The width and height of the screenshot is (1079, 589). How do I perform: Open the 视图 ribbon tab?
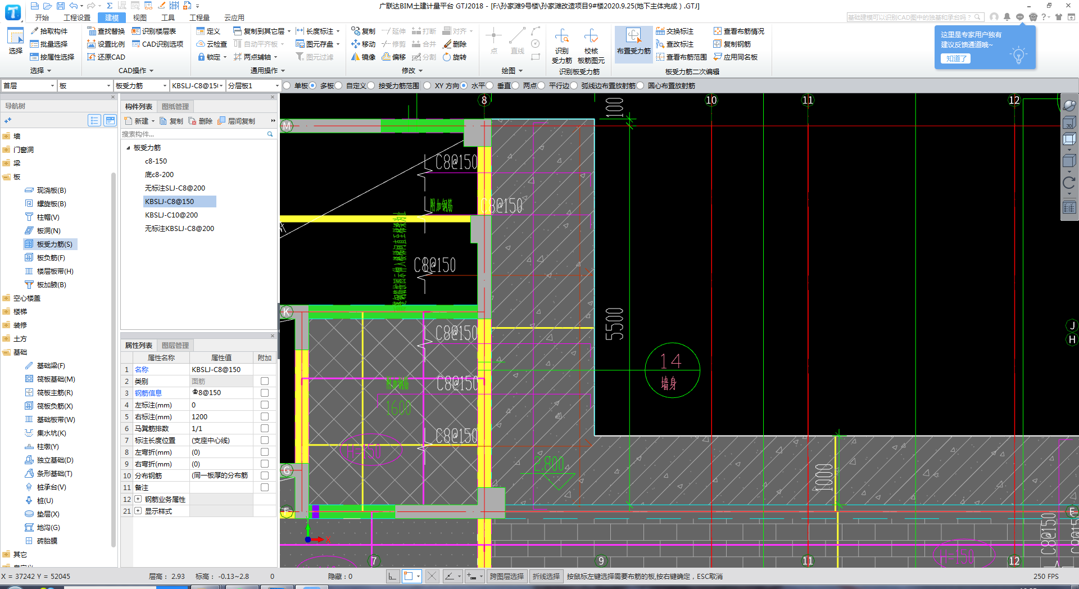(x=140, y=17)
